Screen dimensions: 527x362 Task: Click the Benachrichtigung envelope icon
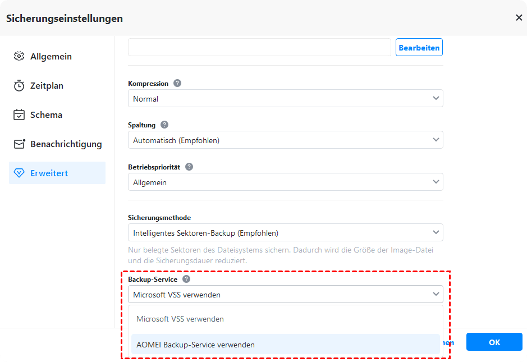click(19, 144)
